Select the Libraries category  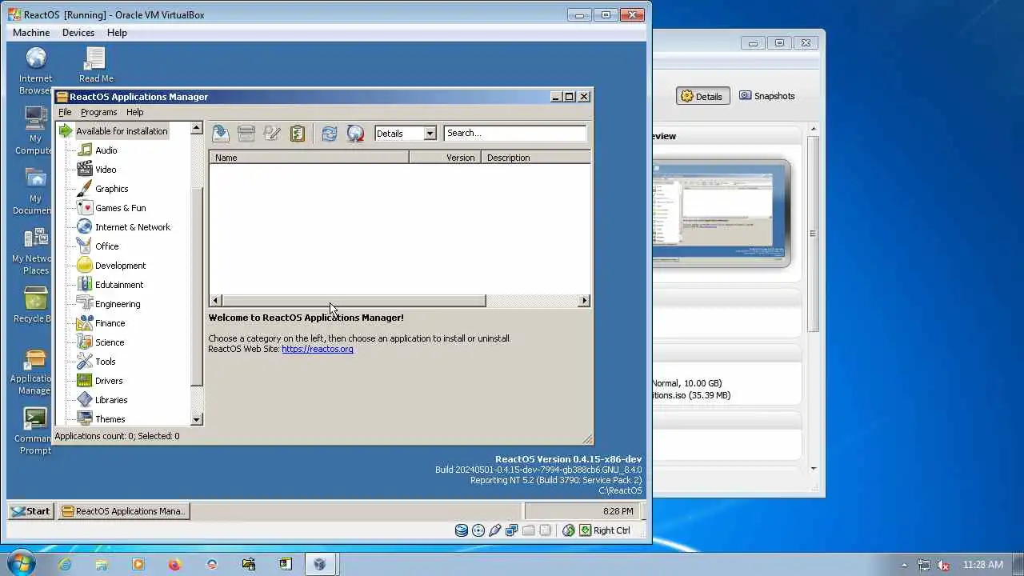coord(111,400)
